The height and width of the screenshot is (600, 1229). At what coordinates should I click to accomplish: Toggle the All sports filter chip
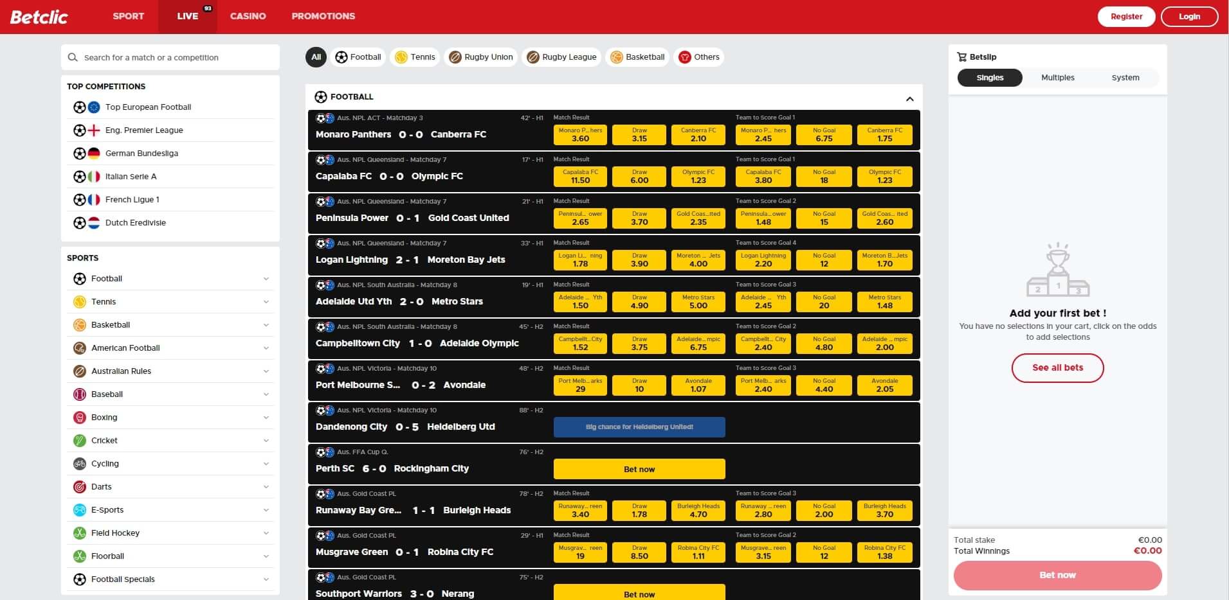[x=315, y=57]
